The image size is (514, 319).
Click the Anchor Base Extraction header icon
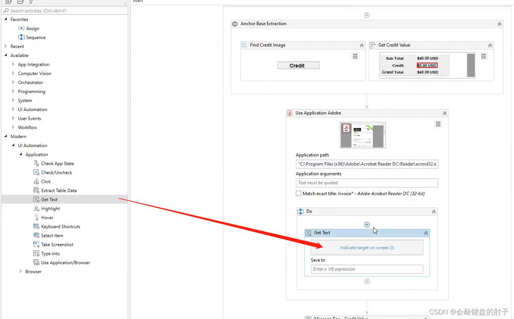click(x=235, y=24)
